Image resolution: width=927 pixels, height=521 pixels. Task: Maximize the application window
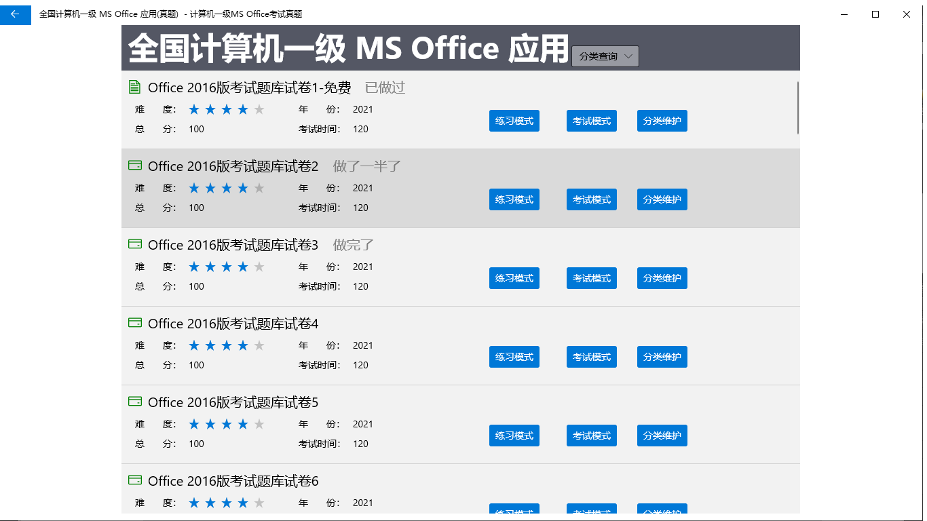875,14
